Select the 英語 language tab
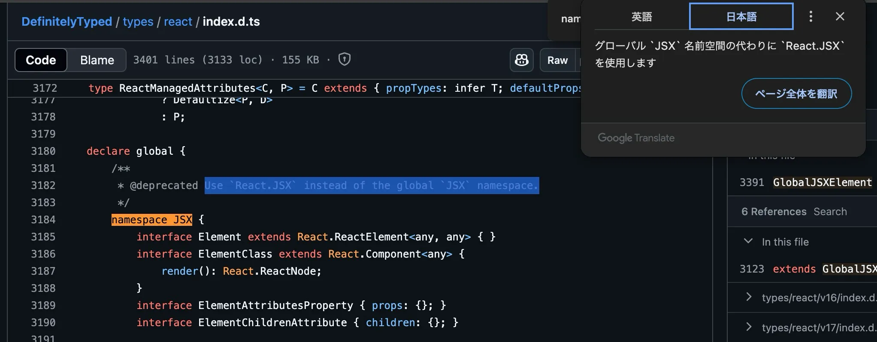This screenshot has width=877, height=342. [641, 17]
